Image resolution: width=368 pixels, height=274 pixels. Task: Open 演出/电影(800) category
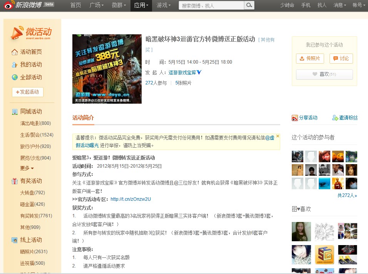[x=35, y=123]
